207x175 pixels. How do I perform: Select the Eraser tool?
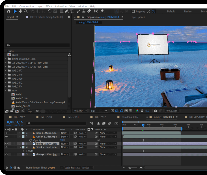point(89,11)
